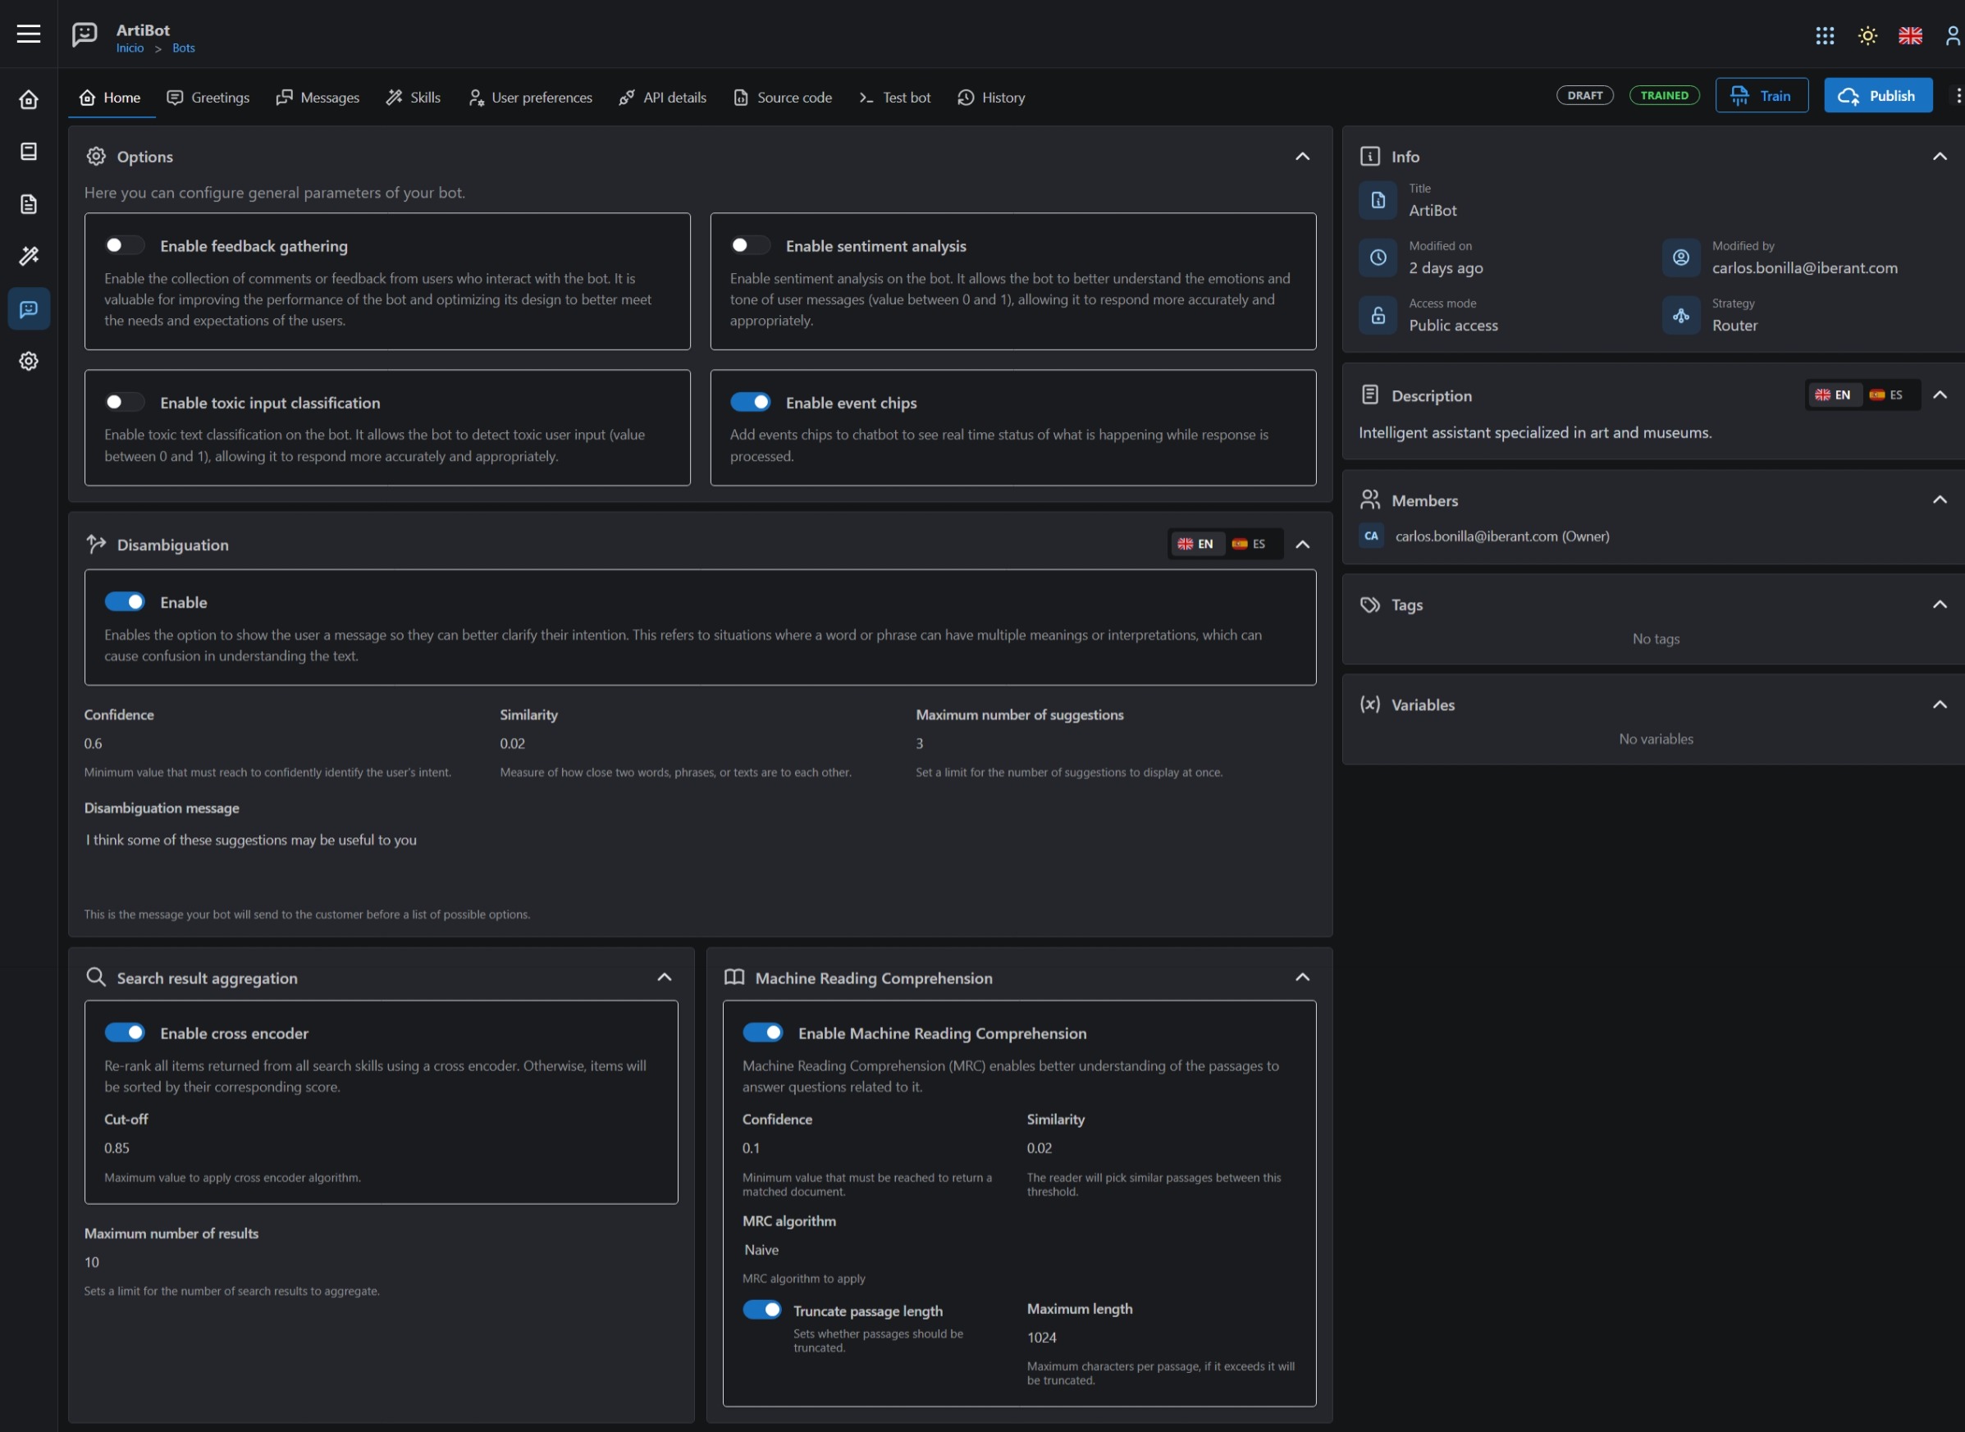1965x1432 pixels.
Task: Toggle Truncate passage length switch
Action: coord(762,1310)
